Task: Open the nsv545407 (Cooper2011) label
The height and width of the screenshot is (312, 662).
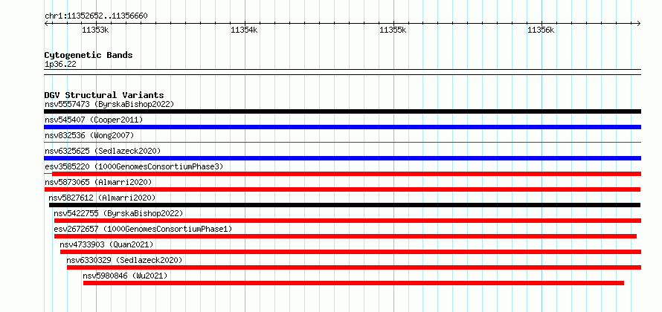Action: [x=94, y=120]
